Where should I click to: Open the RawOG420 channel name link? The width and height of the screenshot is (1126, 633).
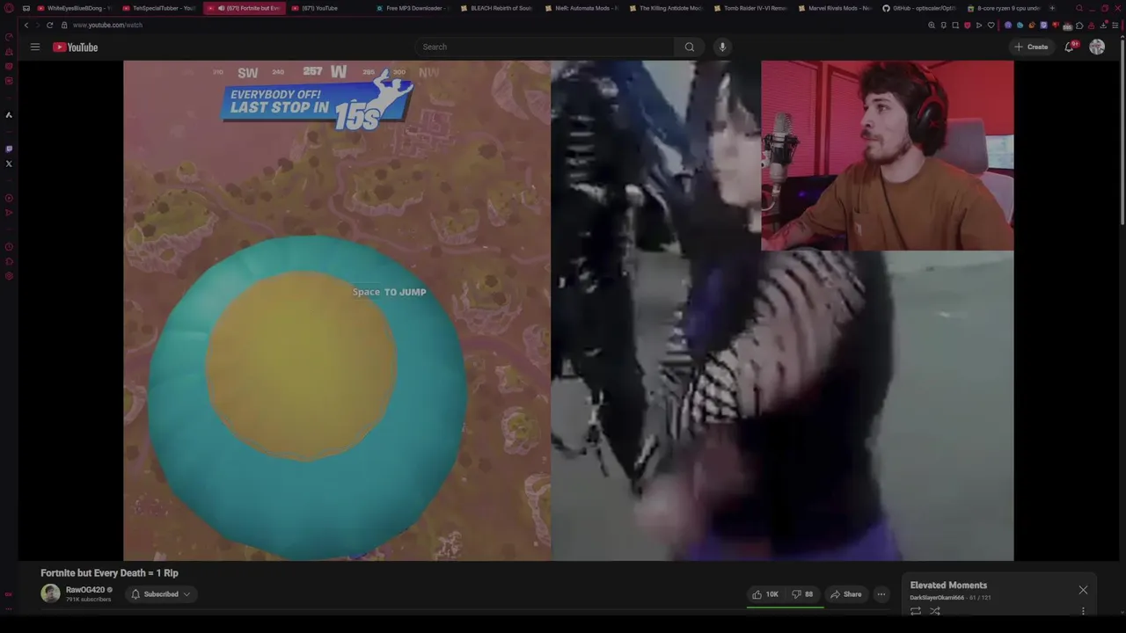[85, 590]
